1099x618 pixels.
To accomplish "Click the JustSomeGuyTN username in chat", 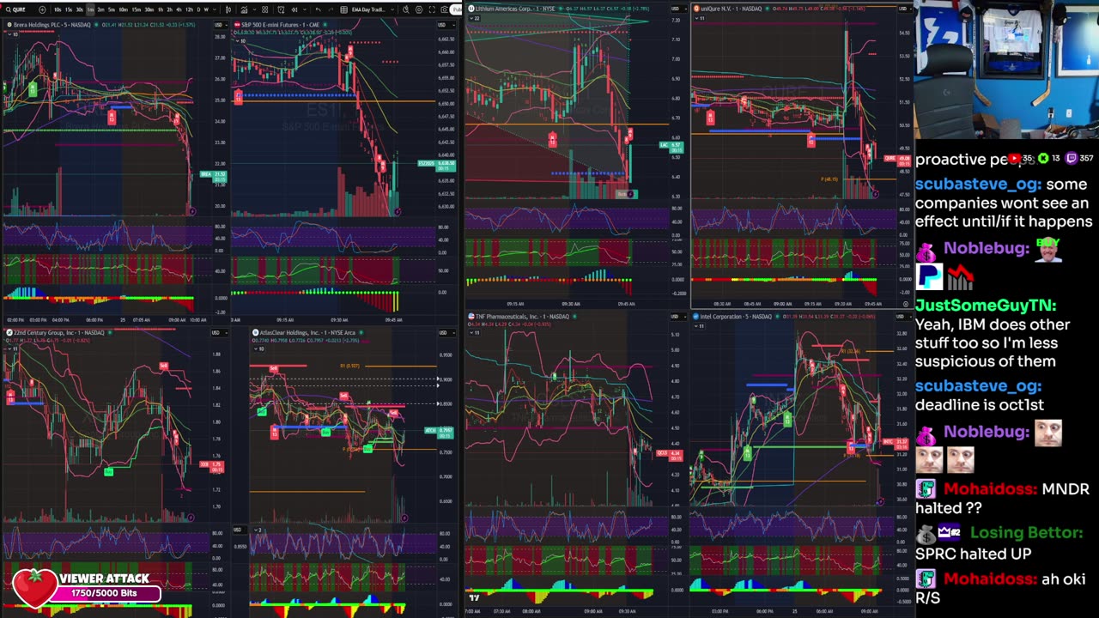I will (x=986, y=306).
